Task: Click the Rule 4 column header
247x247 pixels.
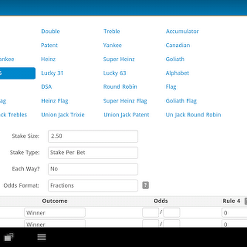Action: (231, 201)
